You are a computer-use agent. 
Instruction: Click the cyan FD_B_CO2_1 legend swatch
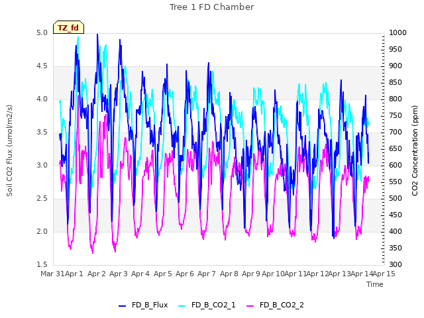point(182,306)
